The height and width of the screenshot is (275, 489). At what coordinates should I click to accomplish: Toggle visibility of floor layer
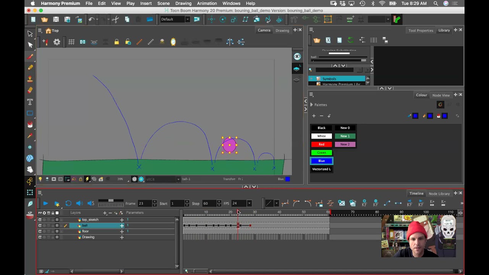40,231
